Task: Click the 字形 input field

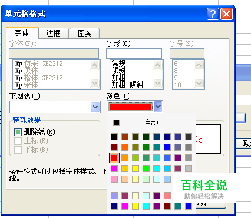Action: pyautogui.click(x=134, y=54)
